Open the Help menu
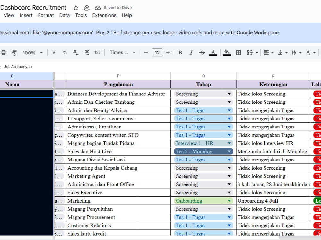This screenshot has height=240, width=321. pos(127,15)
